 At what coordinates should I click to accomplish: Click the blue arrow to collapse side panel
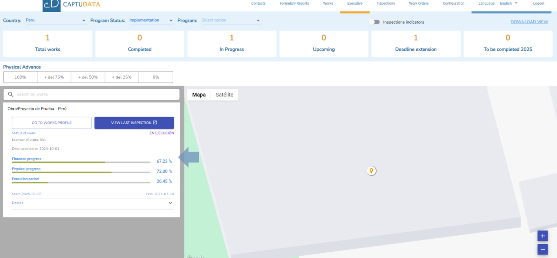coord(189,157)
